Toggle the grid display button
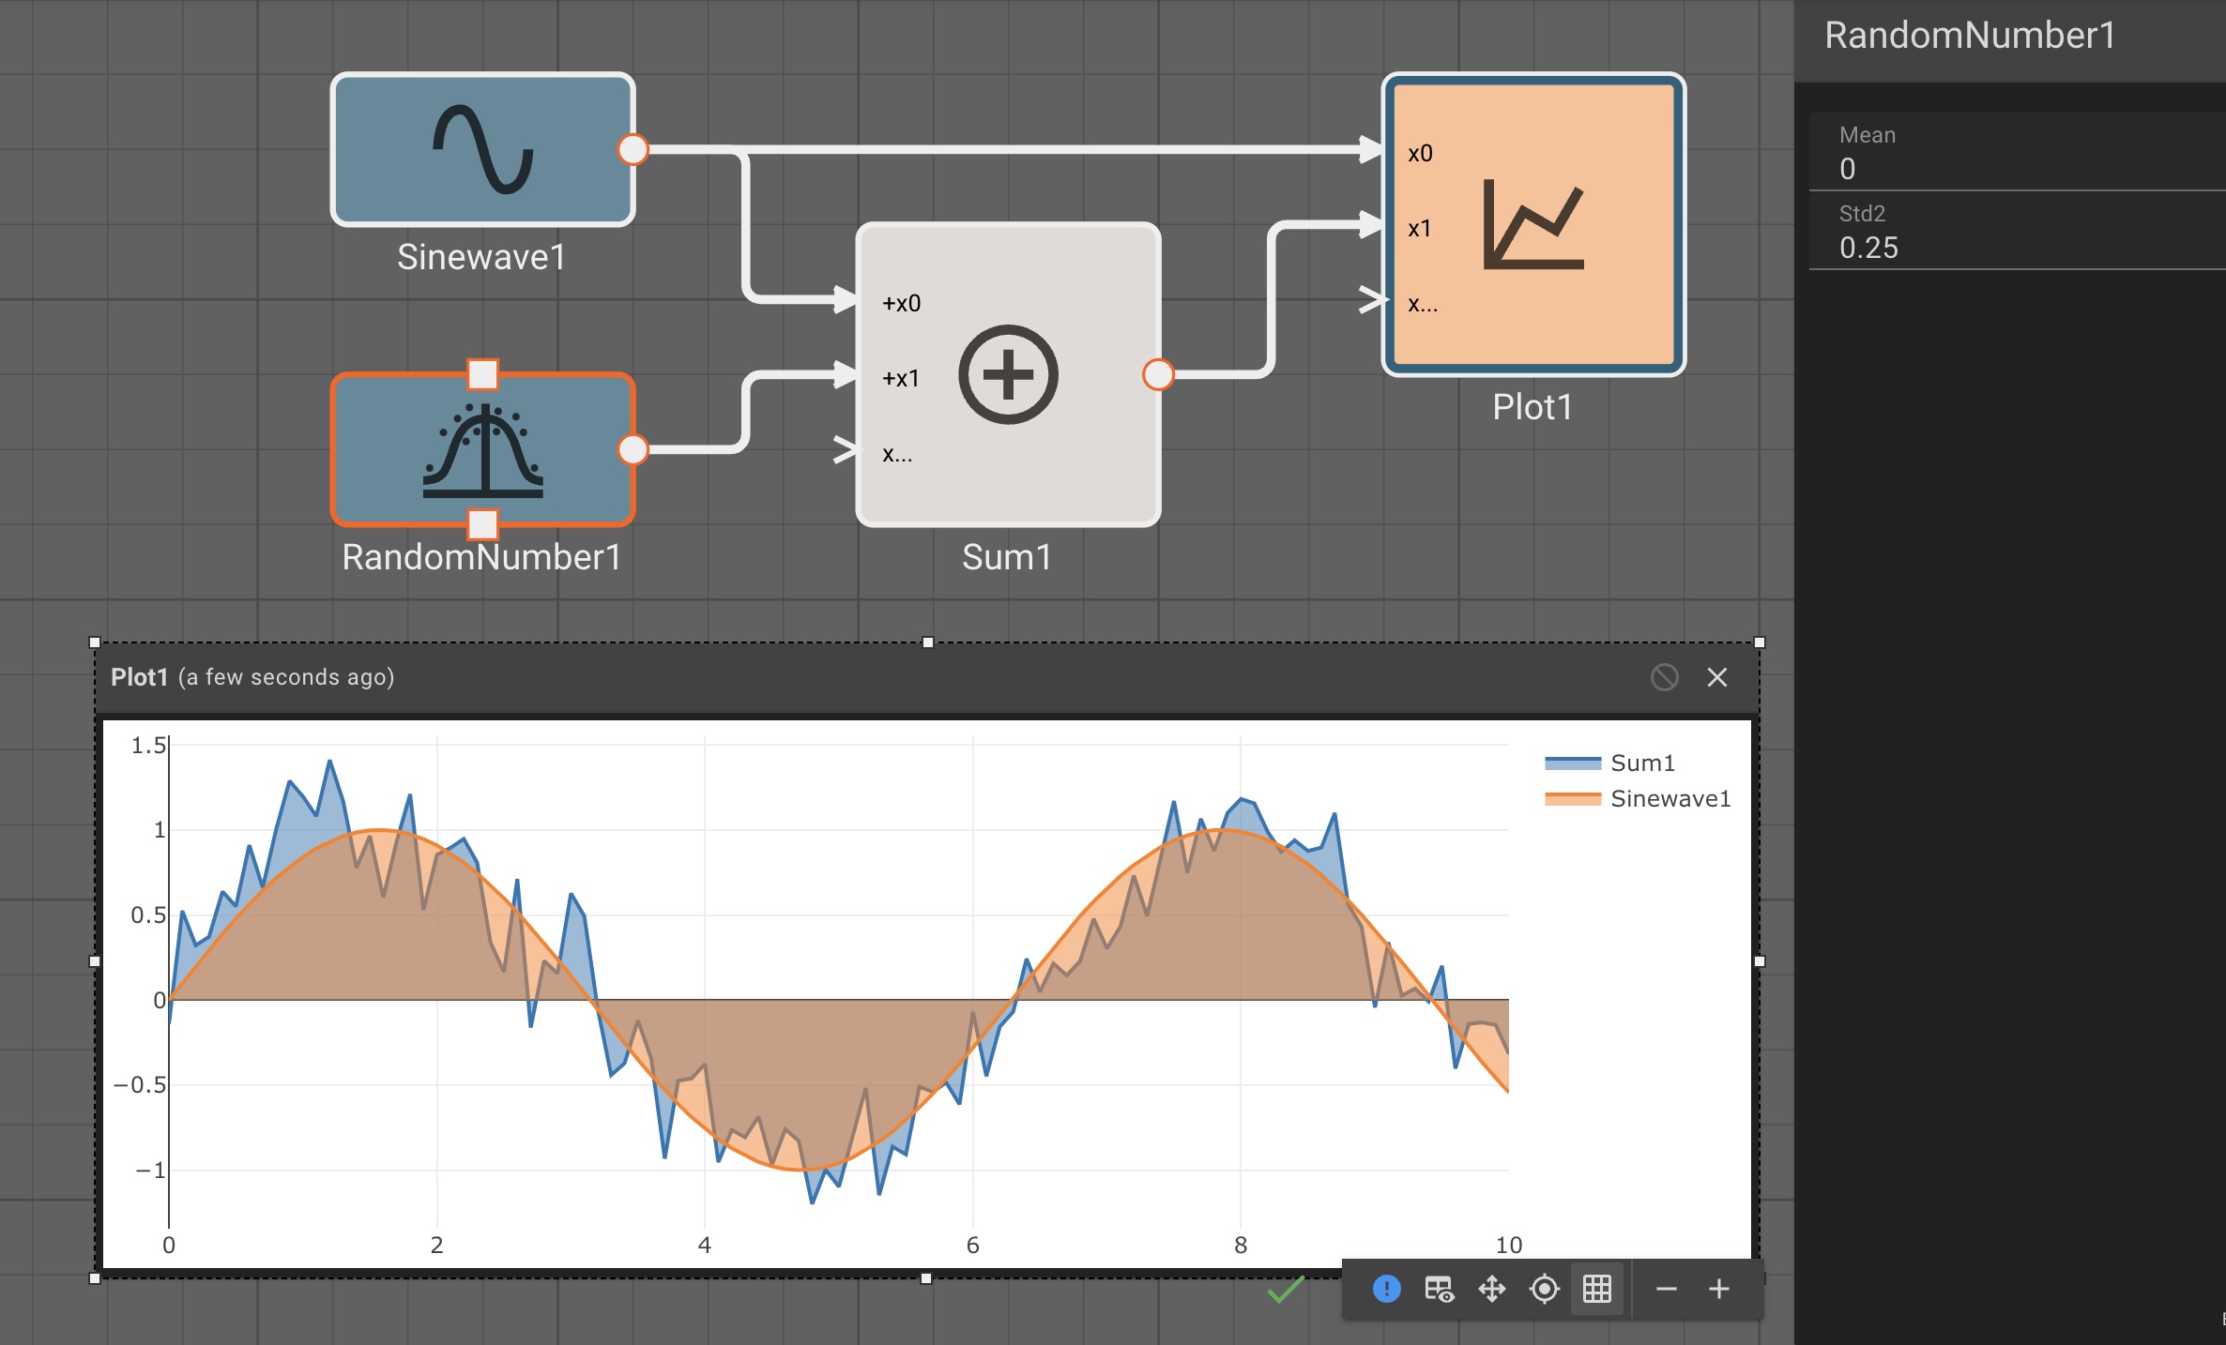The image size is (2226, 1345). [x=1597, y=1289]
